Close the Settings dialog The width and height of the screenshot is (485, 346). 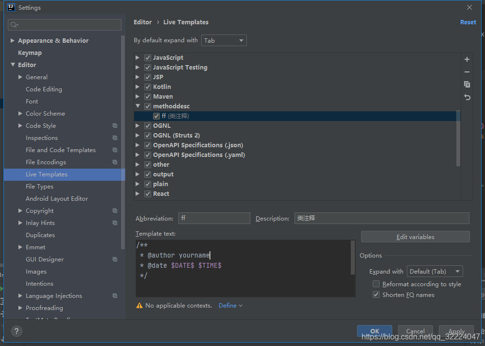tap(469, 7)
